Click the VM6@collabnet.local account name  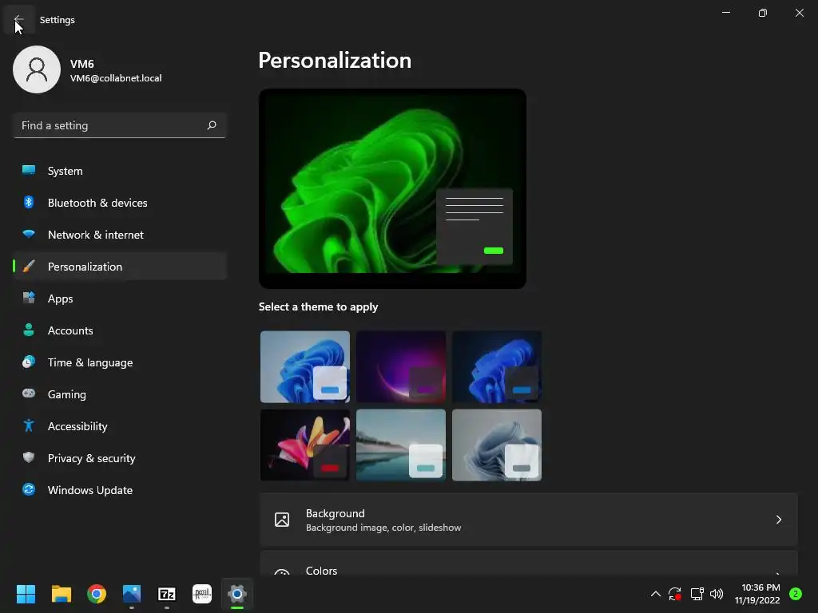116,78
